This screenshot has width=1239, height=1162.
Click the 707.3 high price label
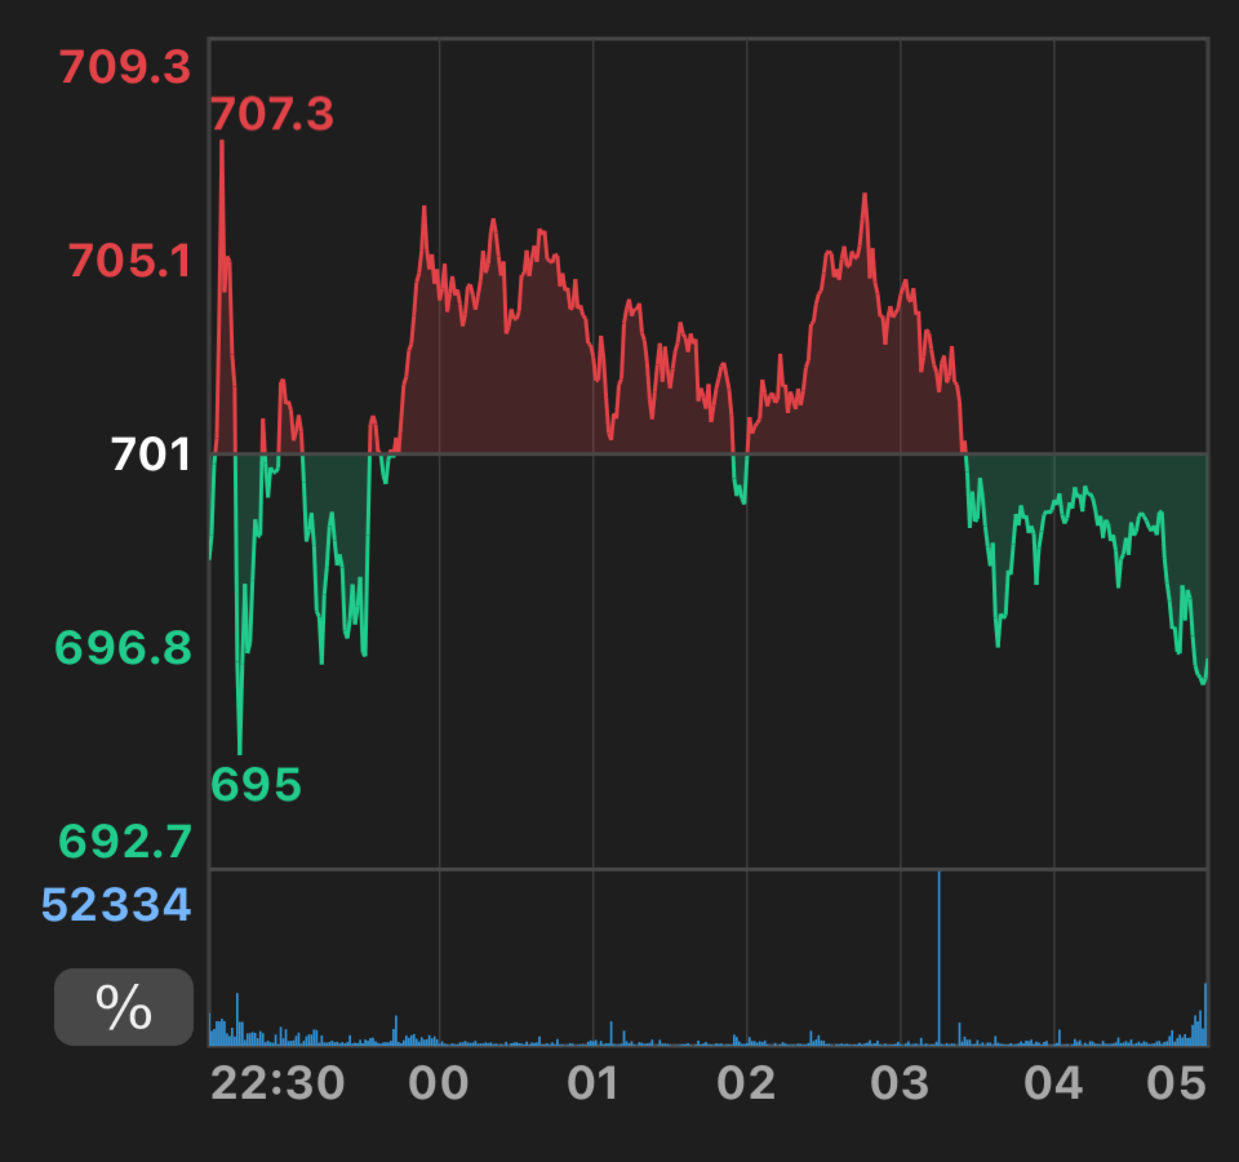272,114
